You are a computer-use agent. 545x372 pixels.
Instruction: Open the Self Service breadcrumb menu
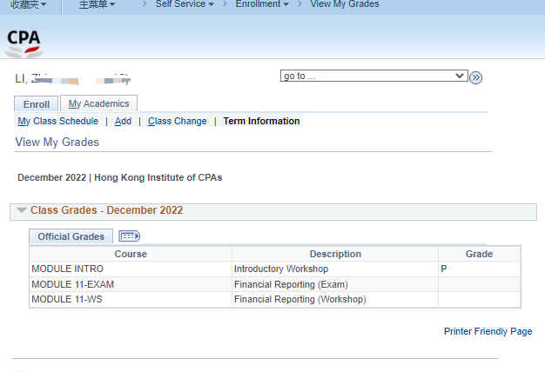pyautogui.click(x=185, y=4)
